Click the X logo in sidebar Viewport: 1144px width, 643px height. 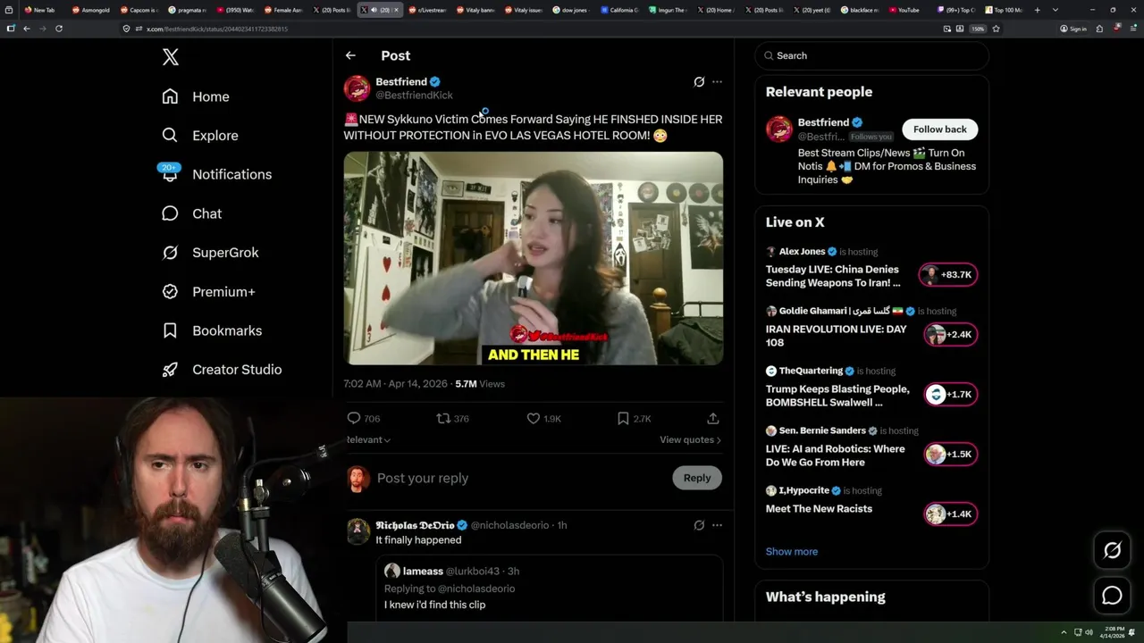click(171, 57)
